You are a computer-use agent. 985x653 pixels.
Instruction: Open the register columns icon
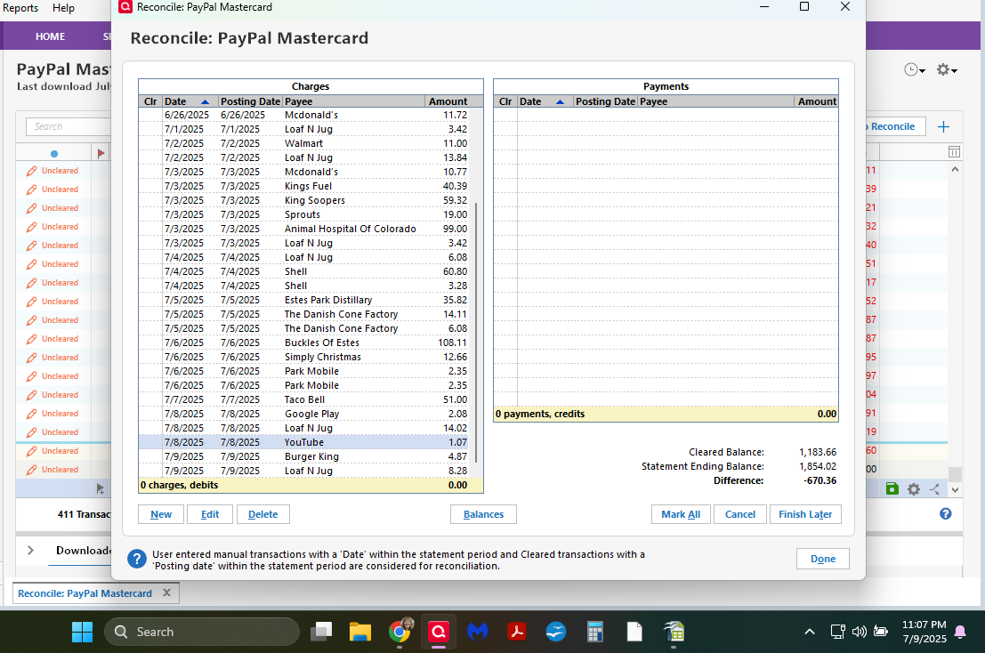954,152
